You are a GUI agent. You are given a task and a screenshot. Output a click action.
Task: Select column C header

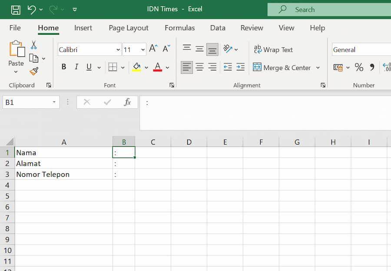click(x=153, y=142)
